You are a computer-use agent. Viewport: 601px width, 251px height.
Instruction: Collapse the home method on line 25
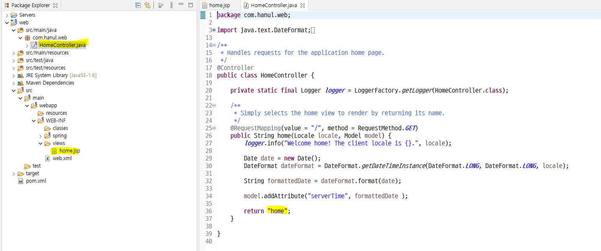[x=214, y=128]
